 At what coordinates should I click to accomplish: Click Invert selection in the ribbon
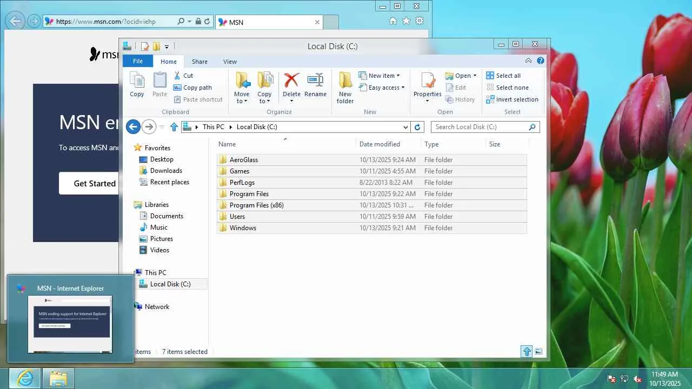(x=512, y=99)
